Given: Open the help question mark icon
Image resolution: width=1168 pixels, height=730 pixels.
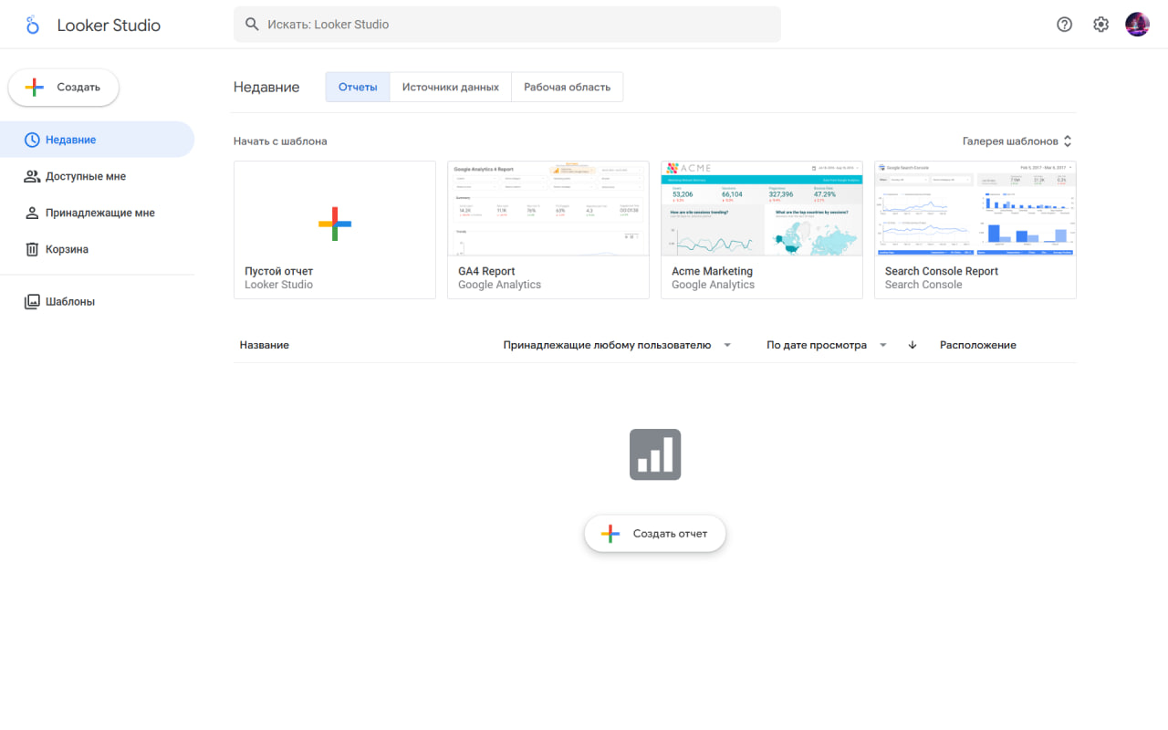Looking at the screenshot, I should pyautogui.click(x=1064, y=25).
